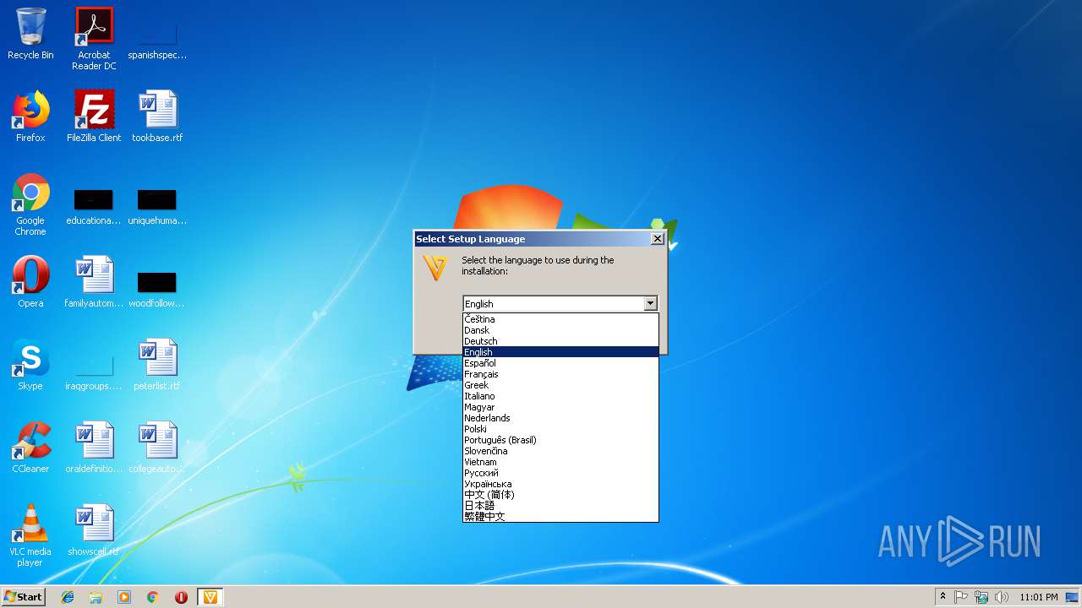Pick Українська in the language list
The width and height of the screenshot is (1082, 608).
560,484
